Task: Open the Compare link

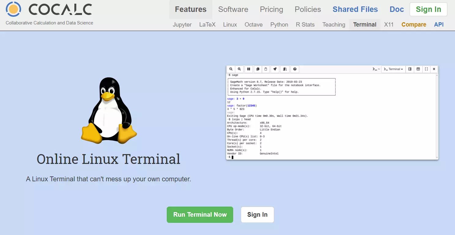Action: (414, 25)
